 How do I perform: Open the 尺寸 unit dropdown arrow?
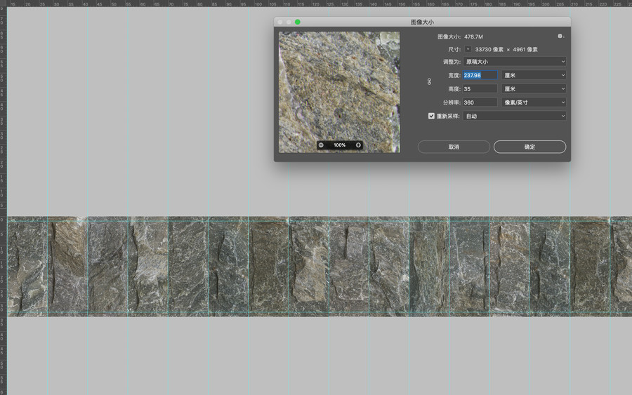pyautogui.click(x=468, y=49)
